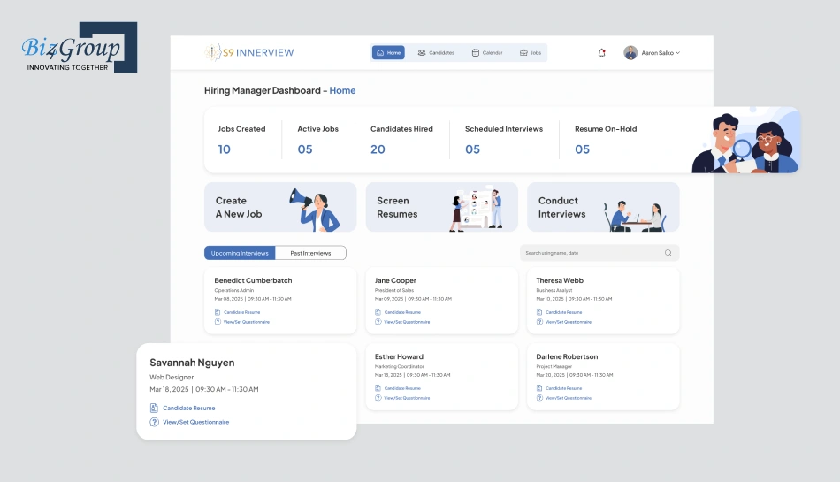Screen dimensions: 840x482
Task: Click resume document icon for Savannah Nguyen
Action: [154, 408]
